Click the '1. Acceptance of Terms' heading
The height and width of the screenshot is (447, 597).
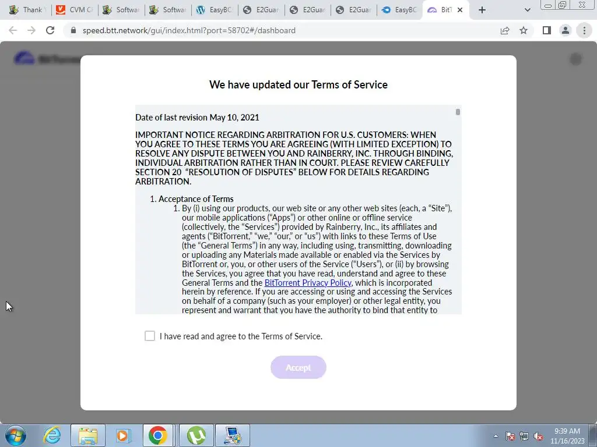191,199
